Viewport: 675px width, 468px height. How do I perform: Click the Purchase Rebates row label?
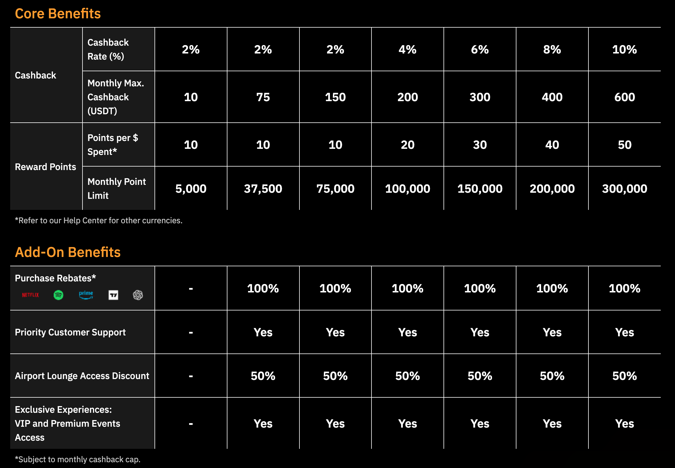55,278
